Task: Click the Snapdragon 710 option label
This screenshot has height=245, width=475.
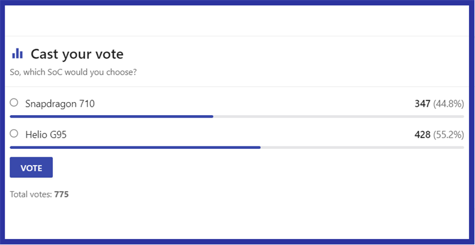Action: coord(60,104)
